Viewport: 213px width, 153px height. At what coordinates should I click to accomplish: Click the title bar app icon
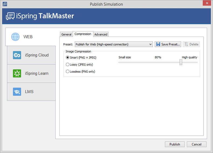[x=5, y=4]
